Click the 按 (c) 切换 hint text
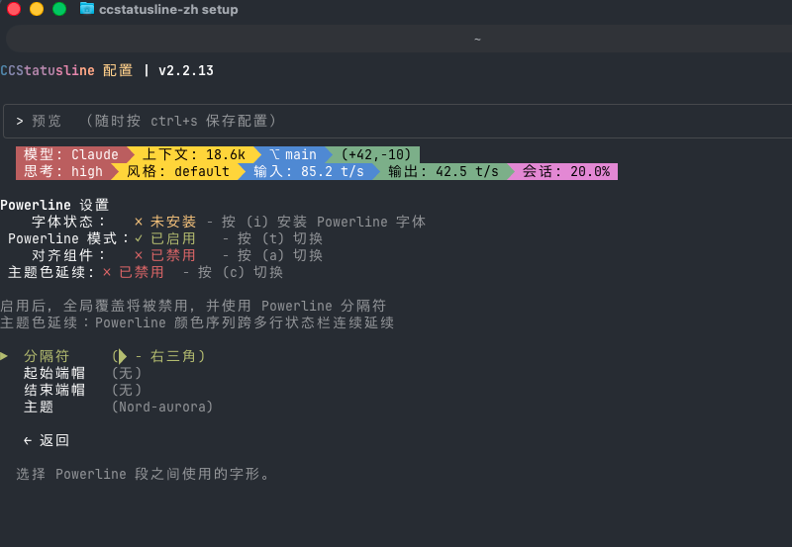The width and height of the screenshot is (792, 547). 241,272
